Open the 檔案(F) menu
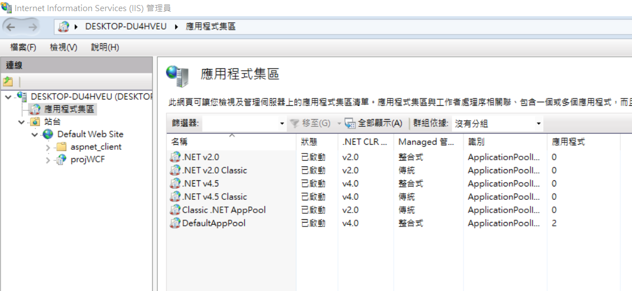This screenshot has width=632, height=291. point(23,47)
